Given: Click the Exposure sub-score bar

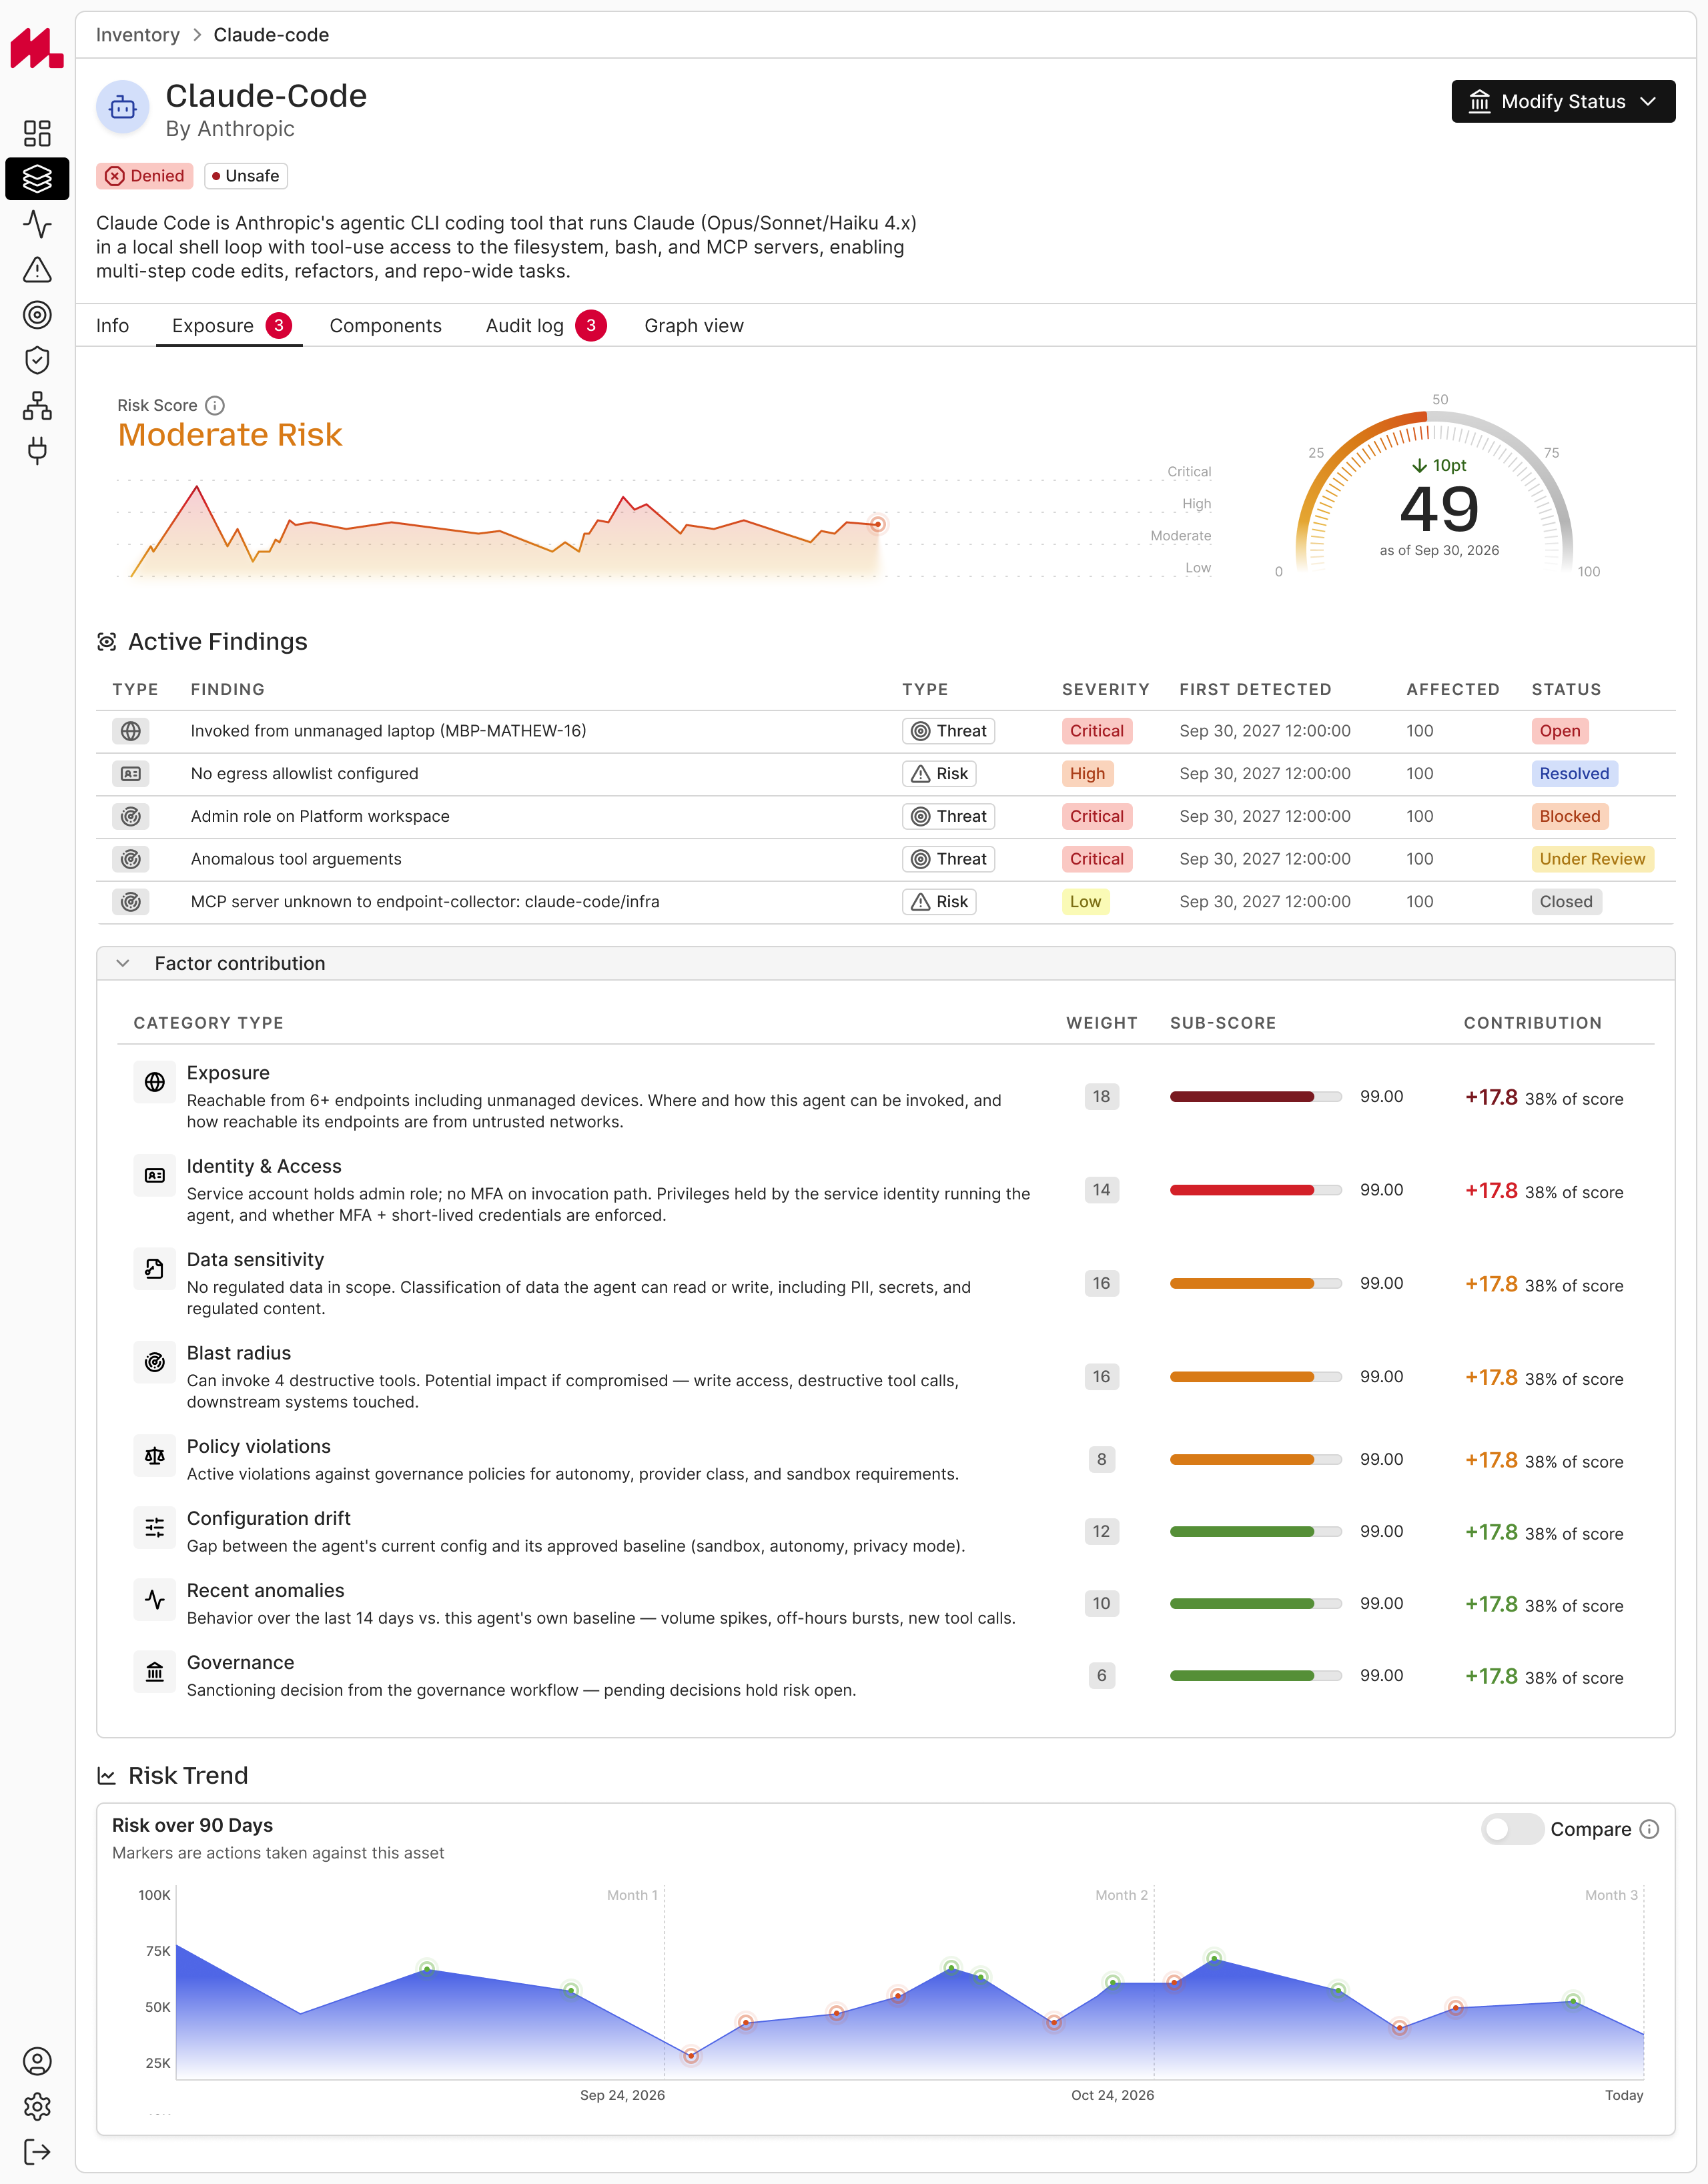Looking at the screenshot, I should point(1256,1097).
